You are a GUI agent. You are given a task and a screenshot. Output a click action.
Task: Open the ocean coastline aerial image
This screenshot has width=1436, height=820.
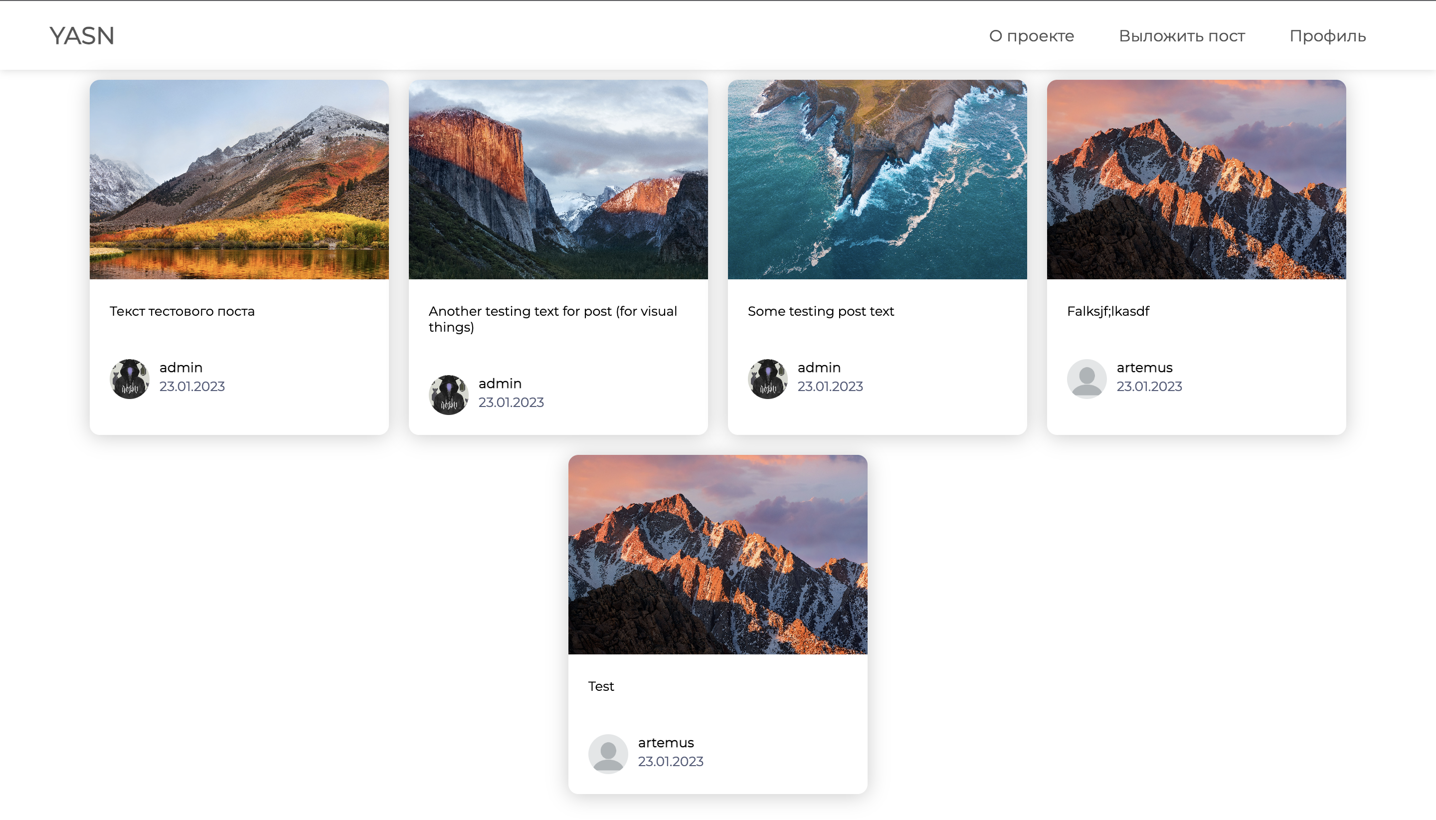point(877,180)
